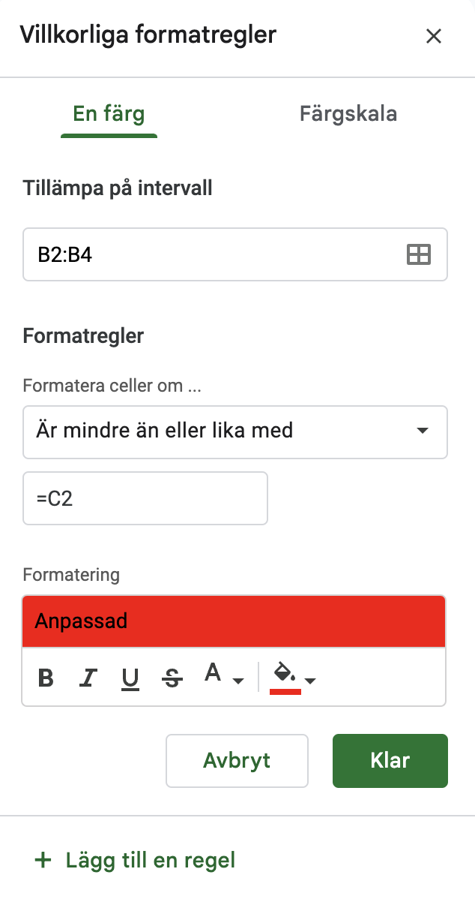Click the select data range grid icon
This screenshot has height=899, width=475.
[x=418, y=254]
